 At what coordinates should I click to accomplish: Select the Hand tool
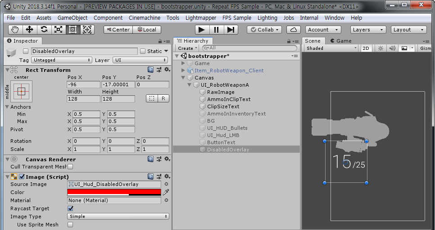pyautogui.click(x=15, y=30)
